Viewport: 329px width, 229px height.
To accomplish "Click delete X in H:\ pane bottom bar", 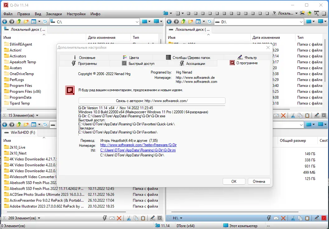I will coord(283,218).
